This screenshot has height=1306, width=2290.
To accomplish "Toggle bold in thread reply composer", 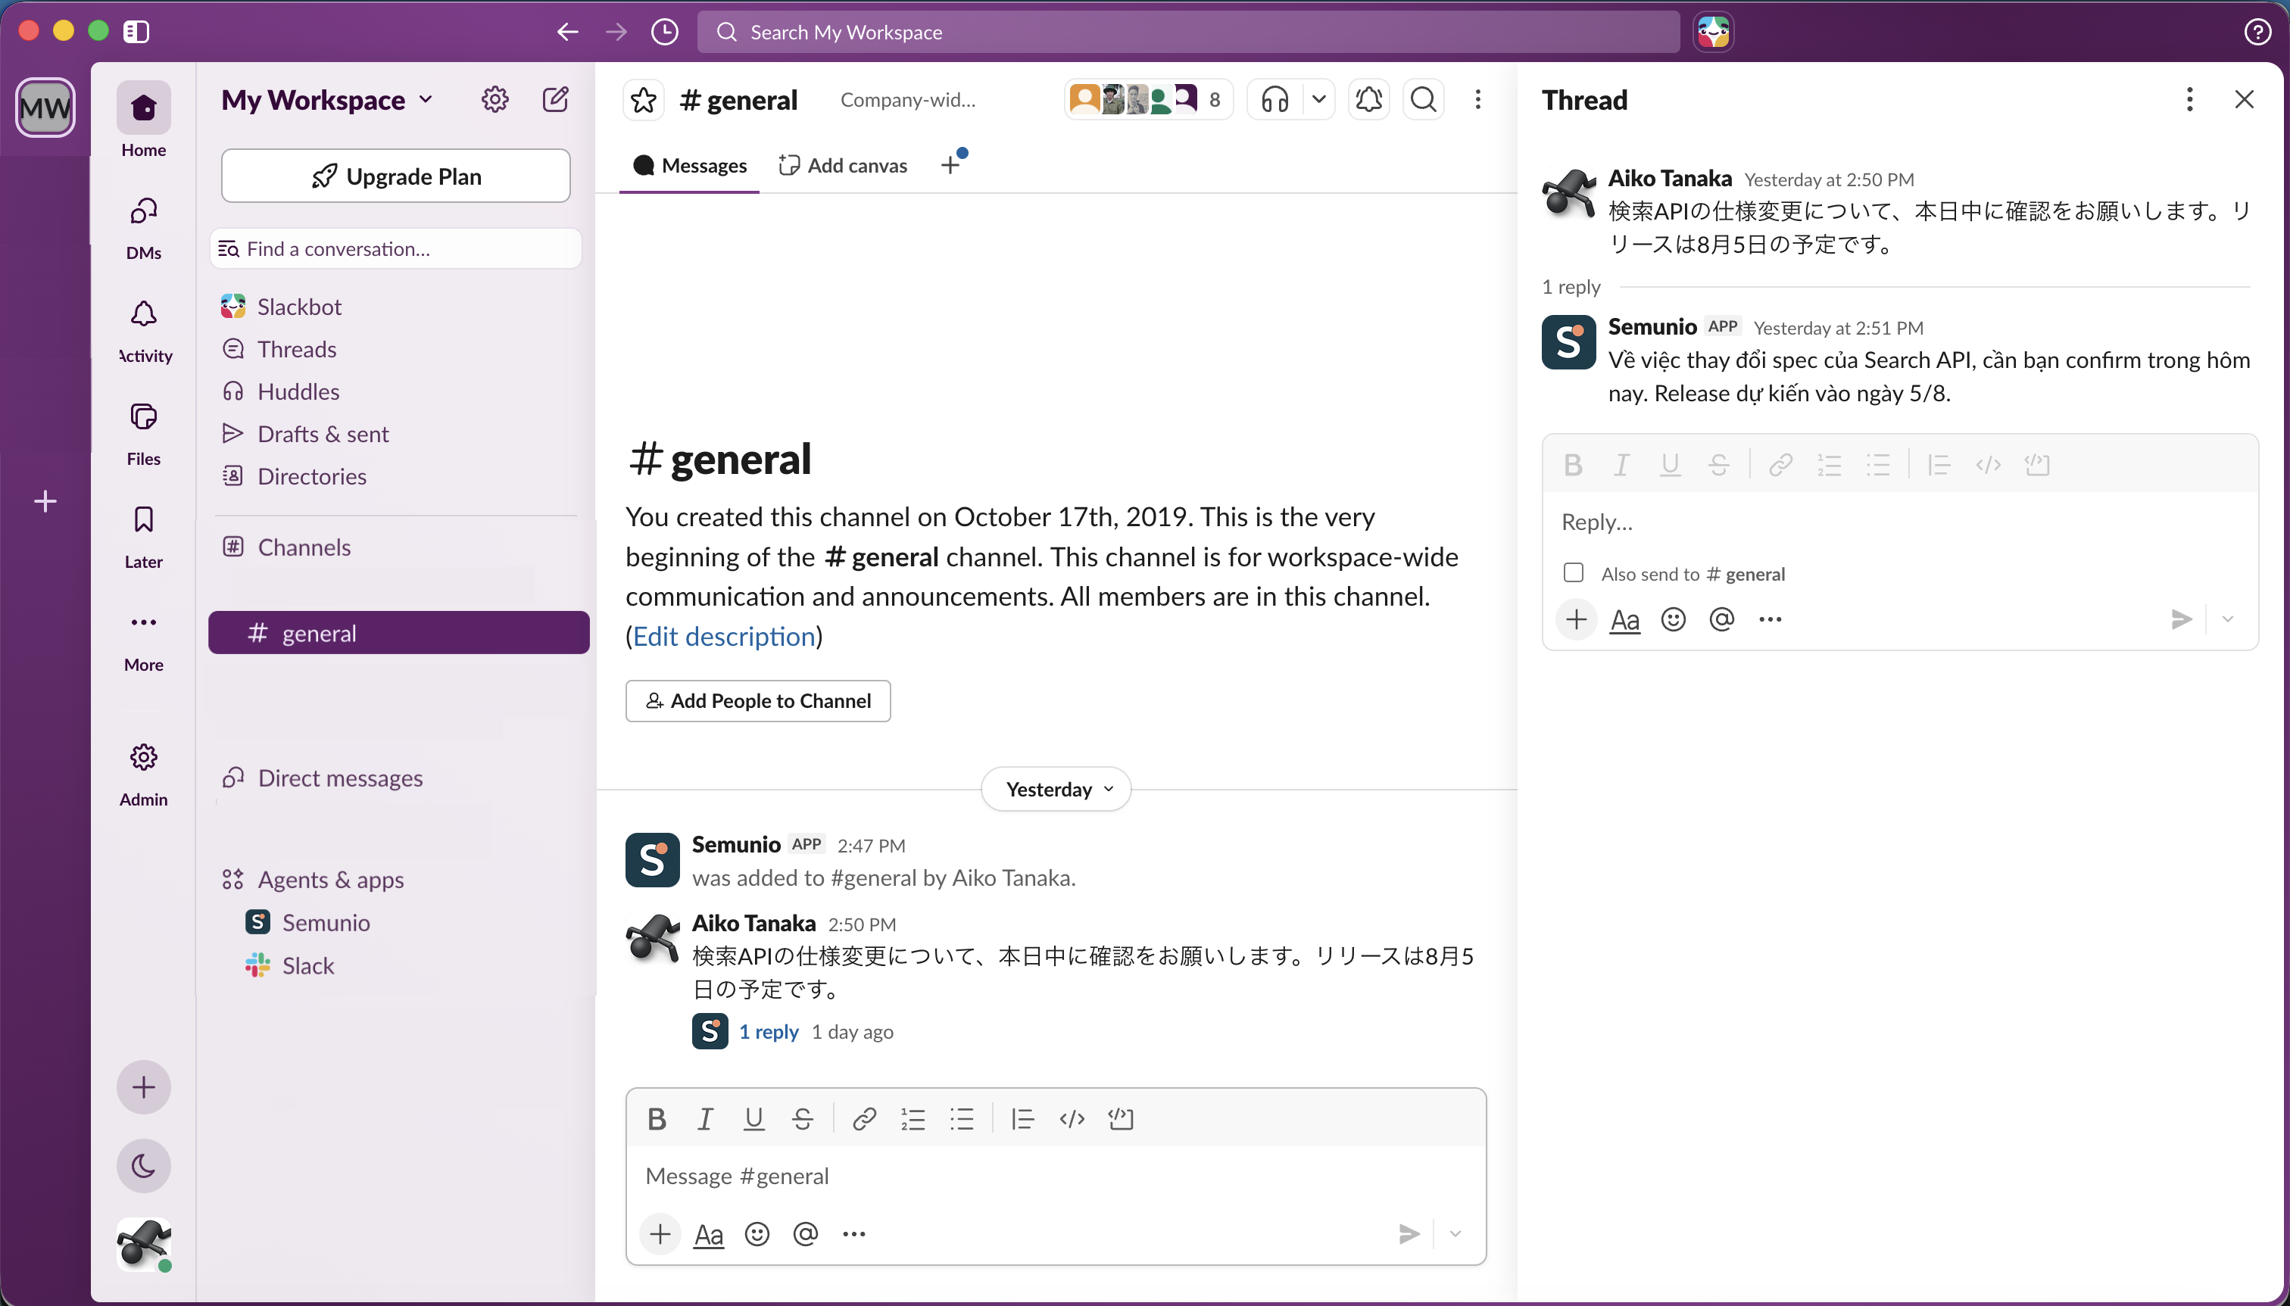I will 1572,465.
